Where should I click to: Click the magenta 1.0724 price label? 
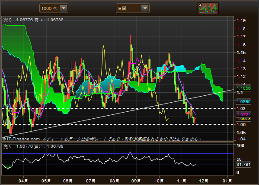pos(243,114)
